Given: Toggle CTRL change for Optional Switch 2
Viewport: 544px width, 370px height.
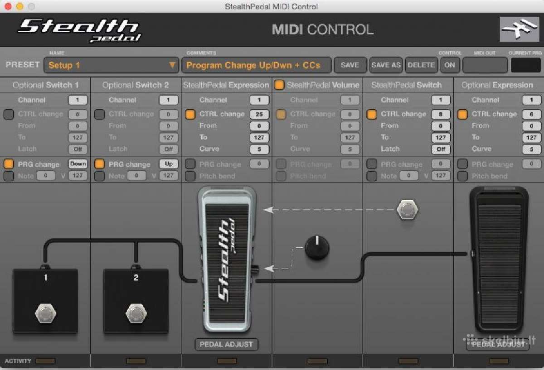Looking at the screenshot, I should [99, 115].
